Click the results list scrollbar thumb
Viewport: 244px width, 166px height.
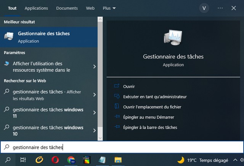(100, 74)
